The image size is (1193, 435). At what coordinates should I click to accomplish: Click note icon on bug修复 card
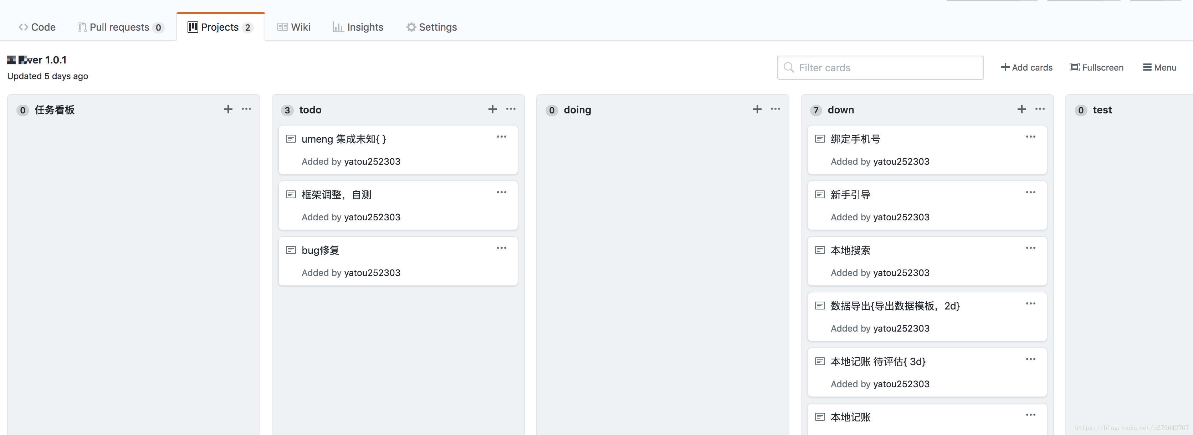(291, 250)
